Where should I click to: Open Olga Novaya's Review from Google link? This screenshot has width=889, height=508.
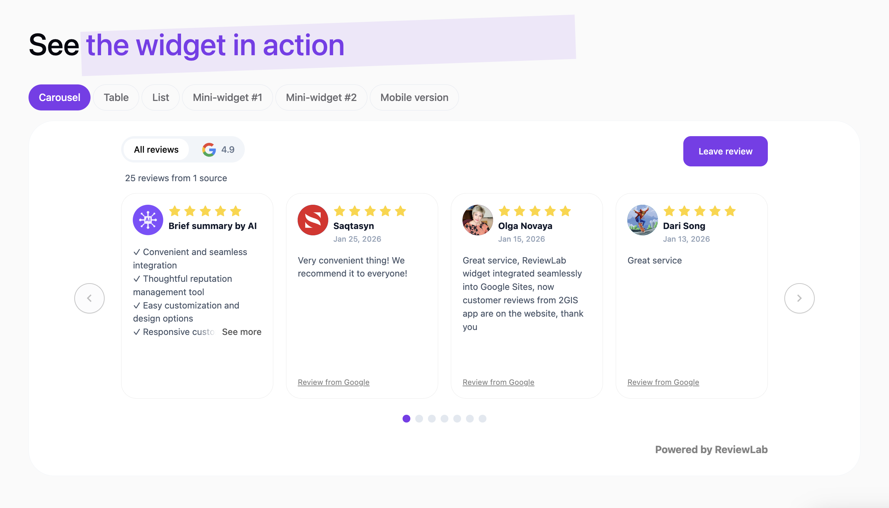point(498,382)
